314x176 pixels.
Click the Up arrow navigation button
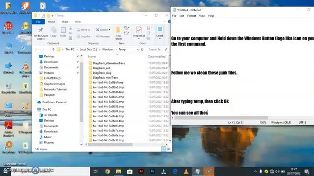(53, 49)
